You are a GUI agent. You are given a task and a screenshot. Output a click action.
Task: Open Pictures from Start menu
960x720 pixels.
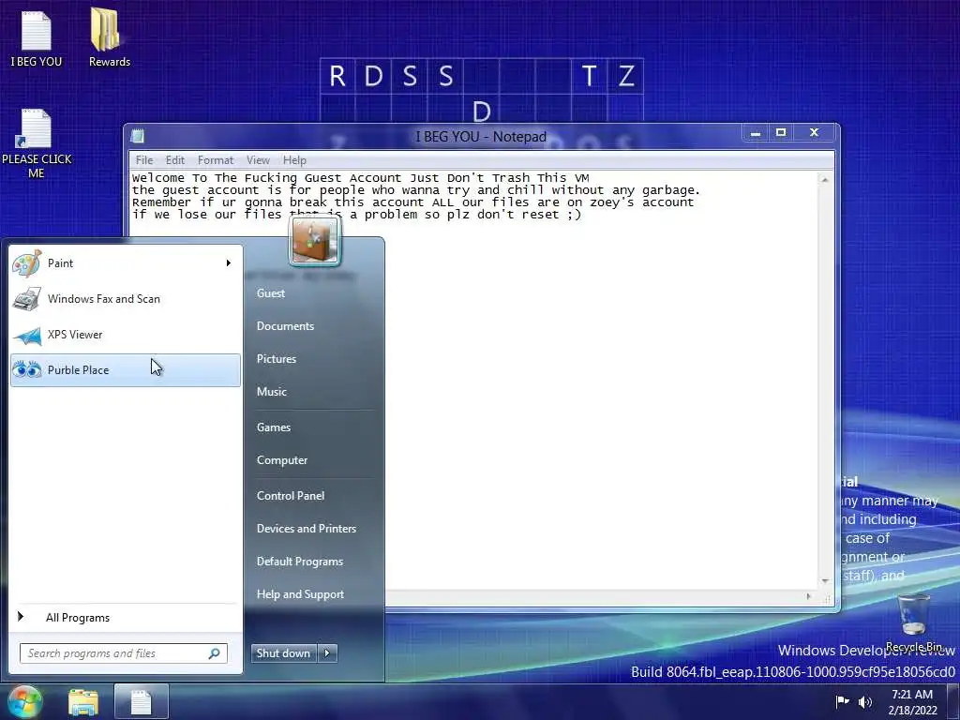pyautogui.click(x=277, y=359)
